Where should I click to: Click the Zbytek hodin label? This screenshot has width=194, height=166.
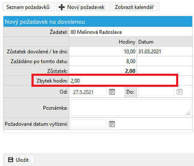coord(52,81)
